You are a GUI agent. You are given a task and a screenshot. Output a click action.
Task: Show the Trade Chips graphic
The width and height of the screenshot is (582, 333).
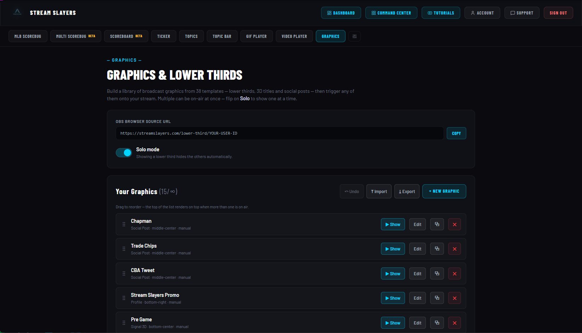pyautogui.click(x=393, y=249)
